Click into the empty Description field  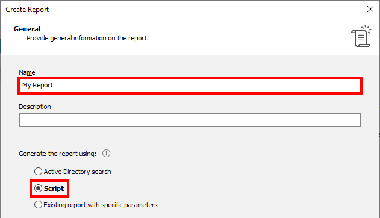click(190, 120)
